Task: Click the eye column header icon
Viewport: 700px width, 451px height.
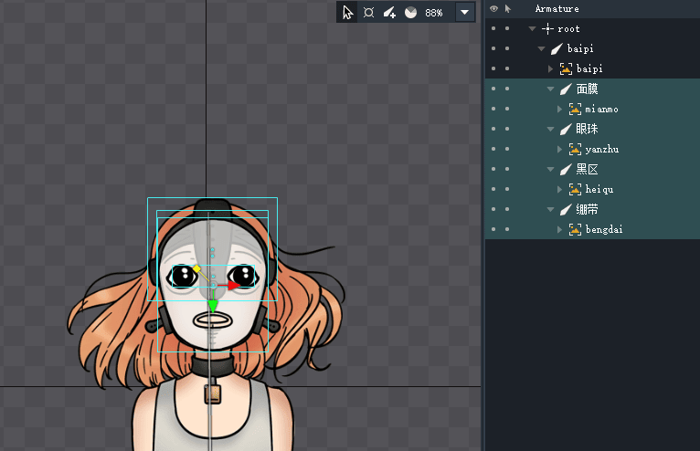Action: [493, 9]
